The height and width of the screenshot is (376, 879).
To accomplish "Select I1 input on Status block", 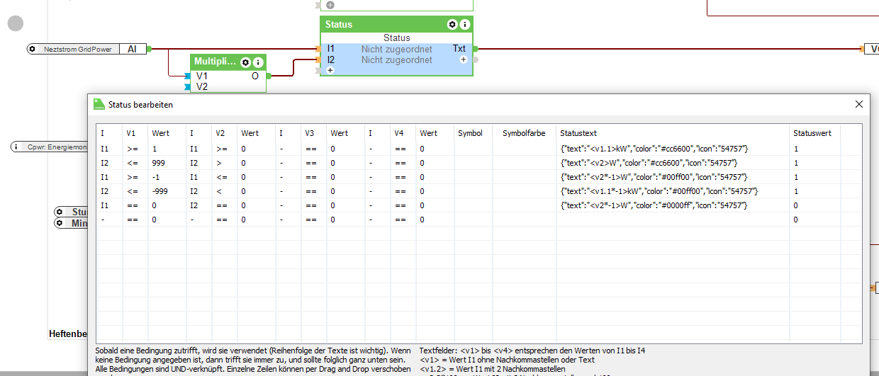I will [331, 49].
